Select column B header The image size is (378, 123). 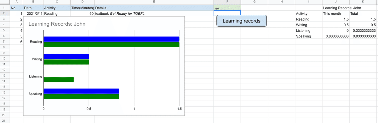point(33,2)
